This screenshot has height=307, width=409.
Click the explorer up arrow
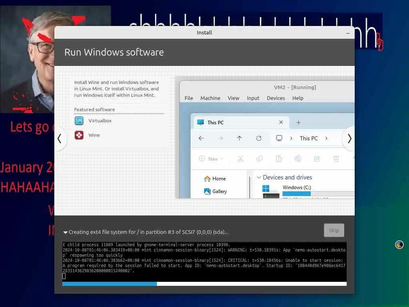tap(240, 138)
